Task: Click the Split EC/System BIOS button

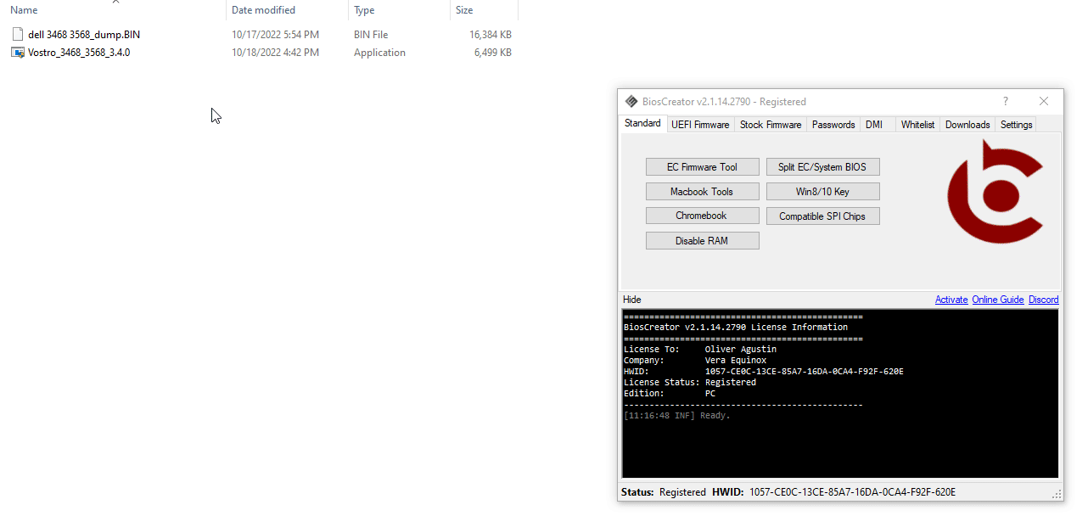Action: click(822, 167)
